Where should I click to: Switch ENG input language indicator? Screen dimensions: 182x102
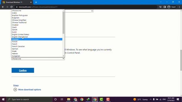point(164,99)
